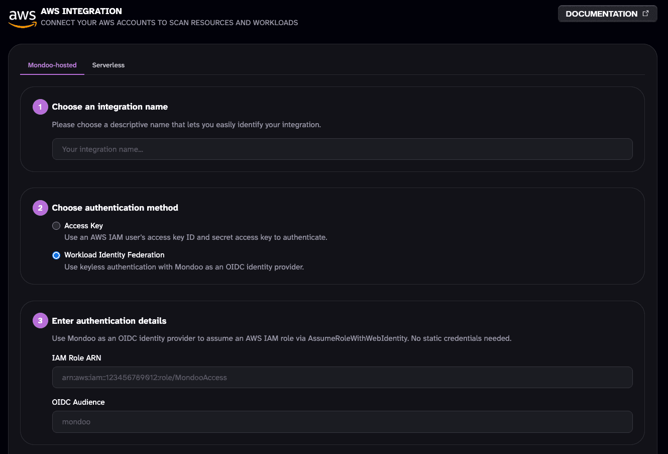The width and height of the screenshot is (668, 454).
Task: Click the 'Enter authentication details' heading
Action: click(109, 321)
